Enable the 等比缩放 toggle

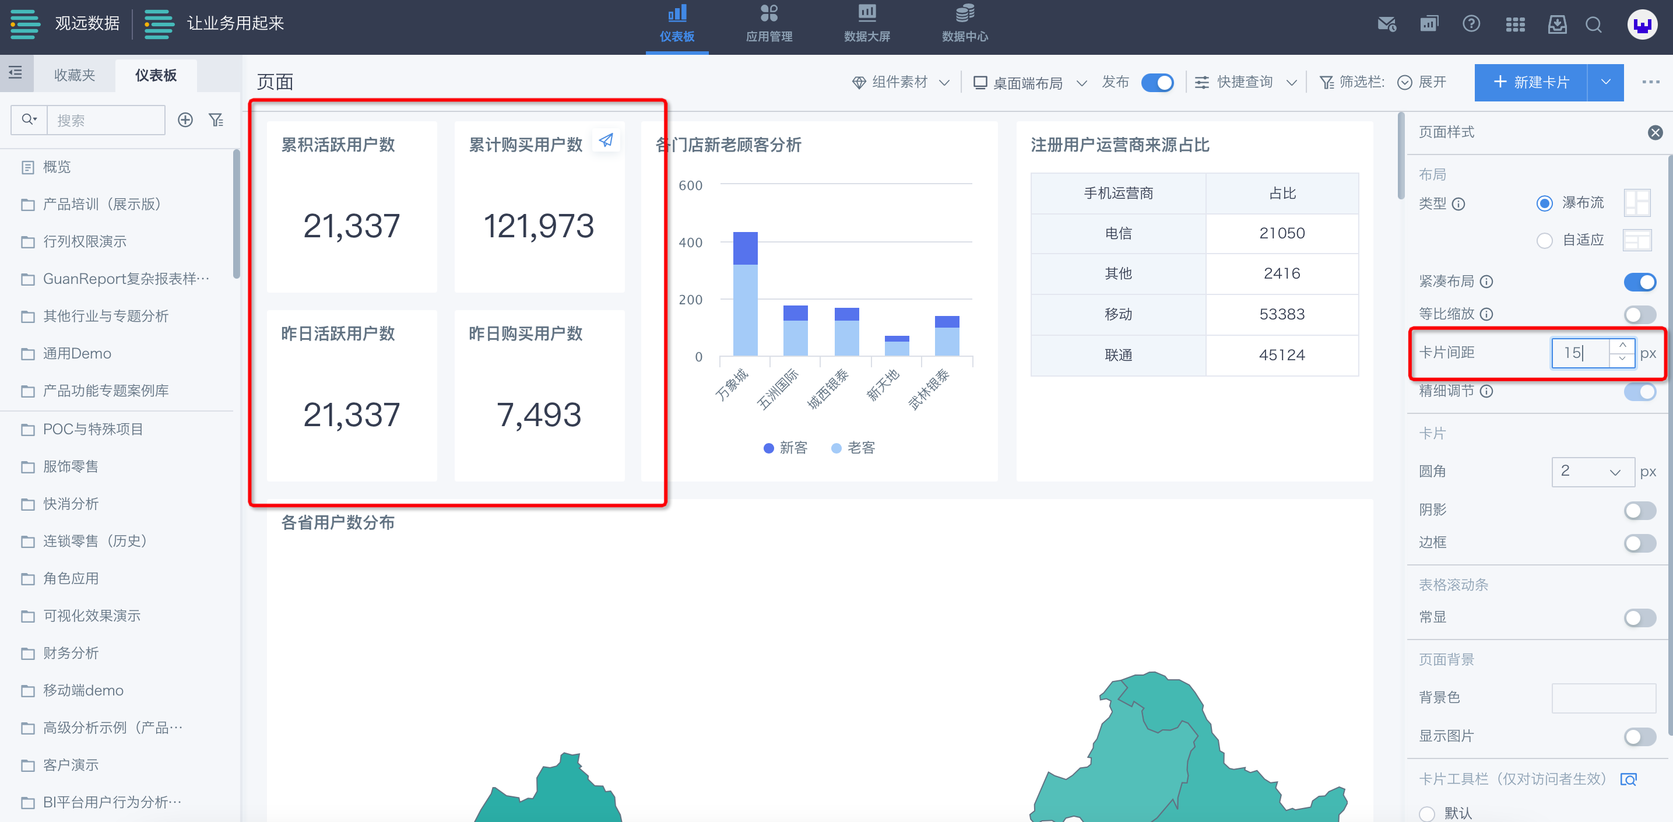[x=1639, y=314]
